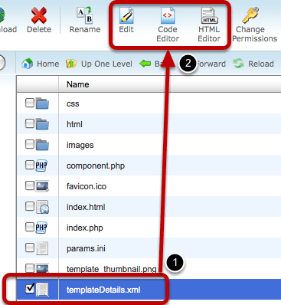Click the Rename A-B icon
This screenshot has width=281, height=305.
point(85,15)
